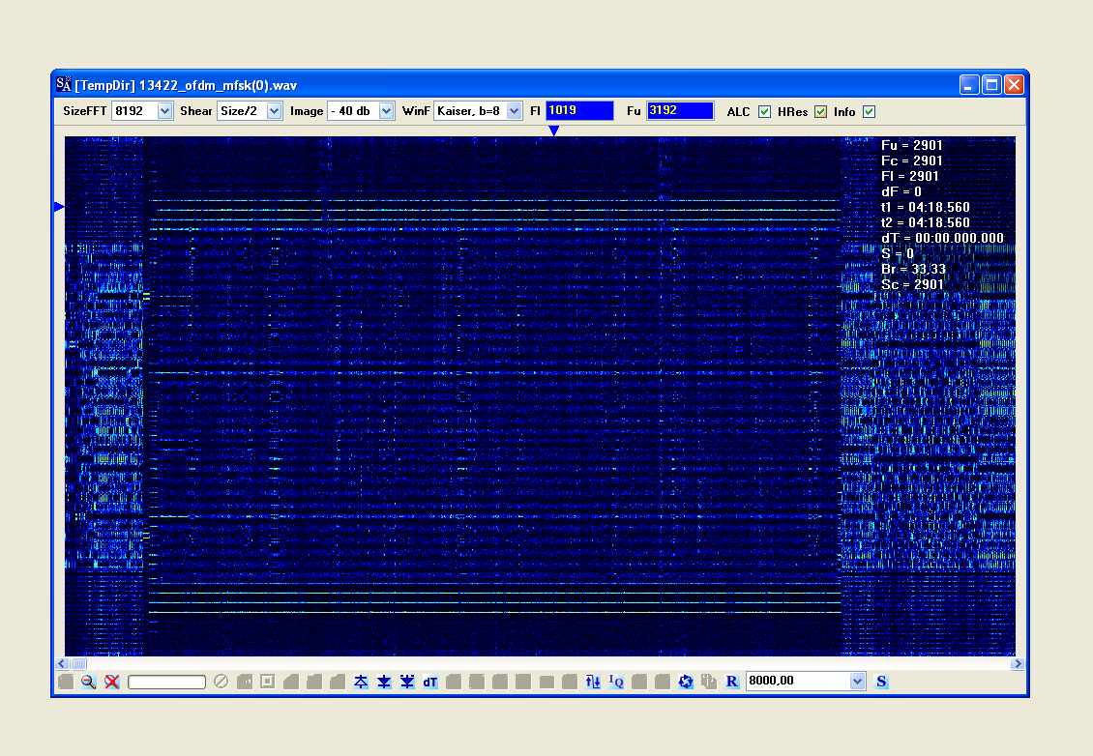The width and height of the screenshot is (1093, 756).
Task: Click the circle-slash cancel icon
Action: click(221, 682)
